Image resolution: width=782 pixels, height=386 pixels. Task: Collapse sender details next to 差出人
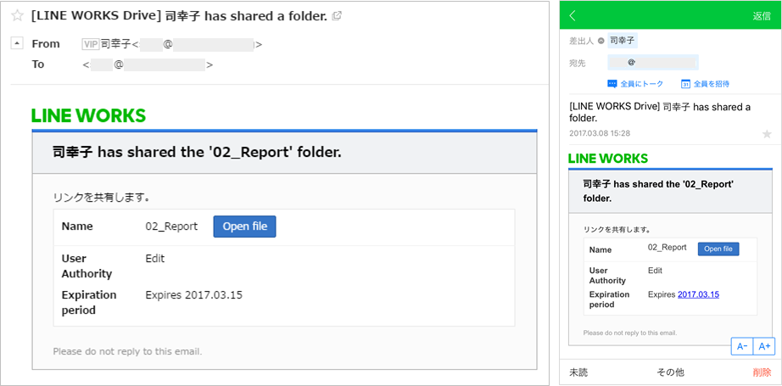601,41
